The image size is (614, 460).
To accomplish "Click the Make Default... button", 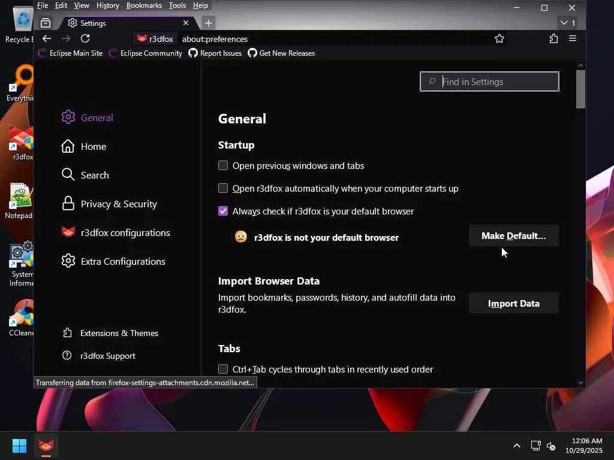I will click(x=513, y=236).
